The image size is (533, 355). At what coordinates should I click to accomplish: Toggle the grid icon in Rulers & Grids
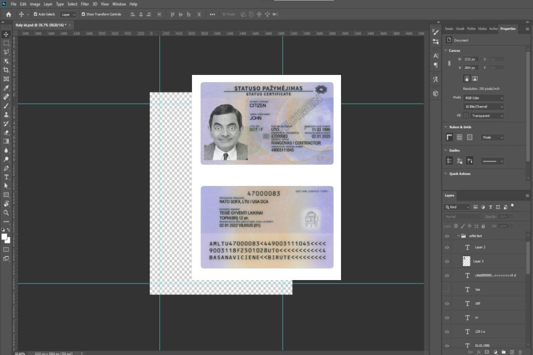459,137
